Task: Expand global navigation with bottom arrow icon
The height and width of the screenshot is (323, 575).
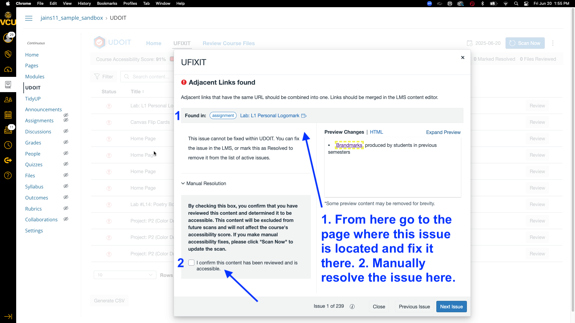Action: (8, 316)
